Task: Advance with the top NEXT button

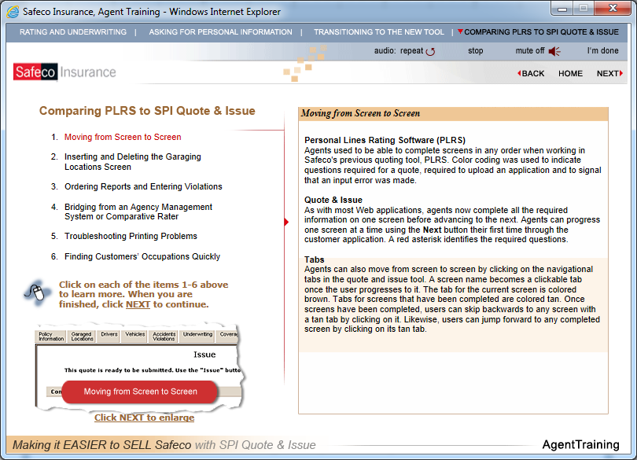Action: [x=609, y=74]
